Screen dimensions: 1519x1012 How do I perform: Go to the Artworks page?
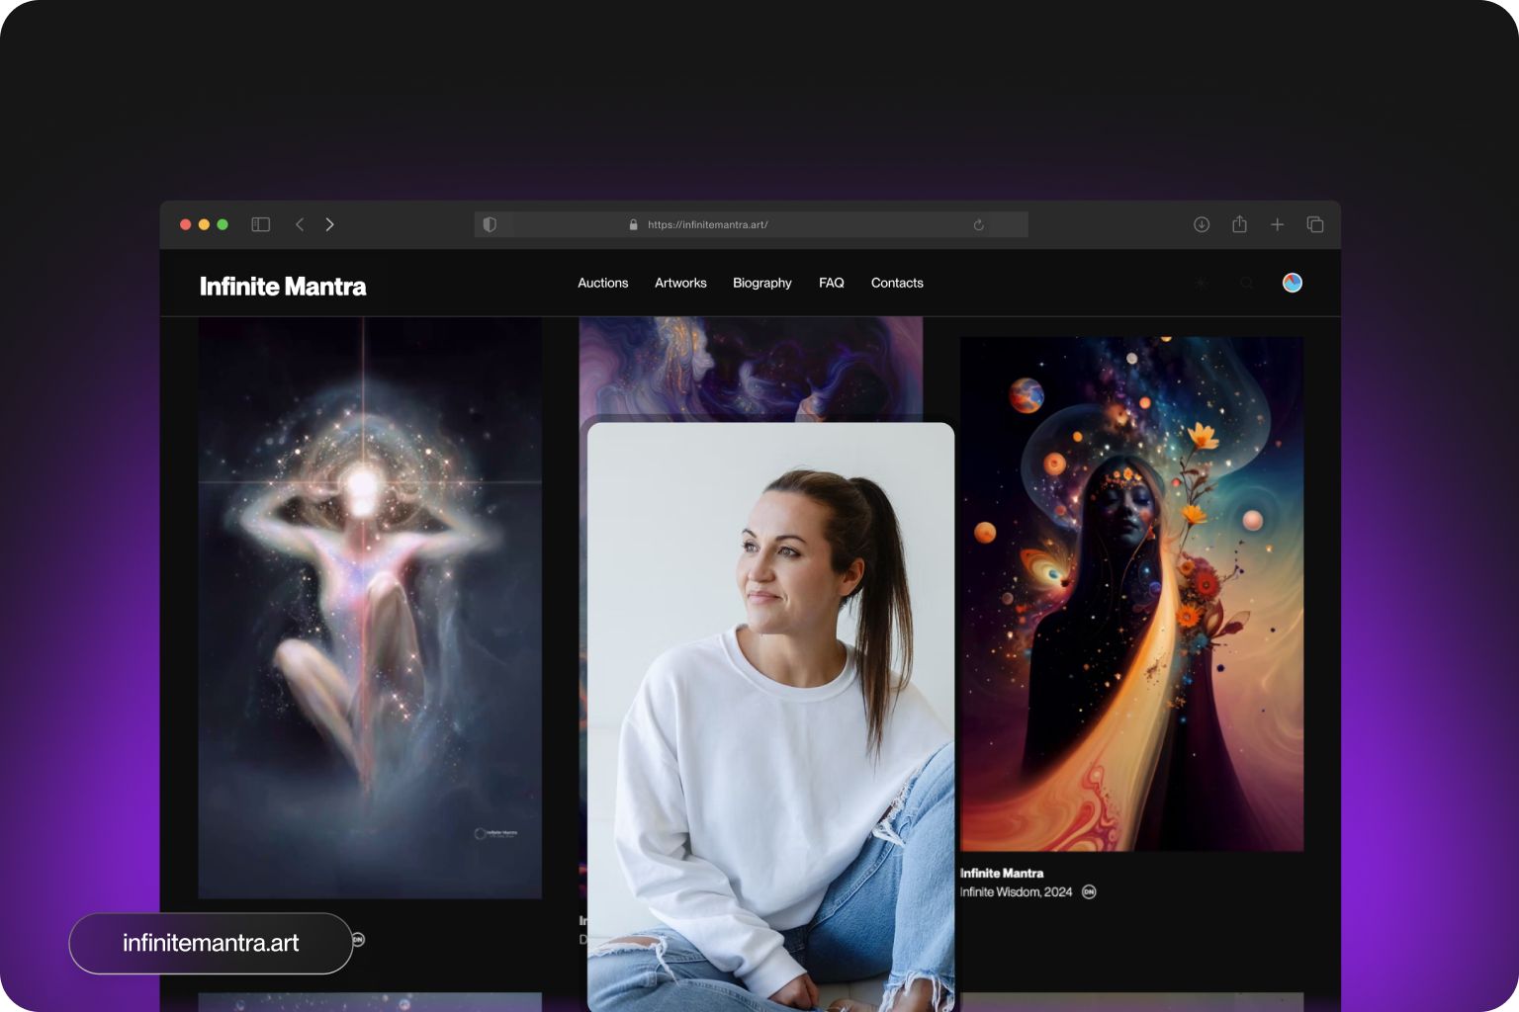click(x=680, y=283)
